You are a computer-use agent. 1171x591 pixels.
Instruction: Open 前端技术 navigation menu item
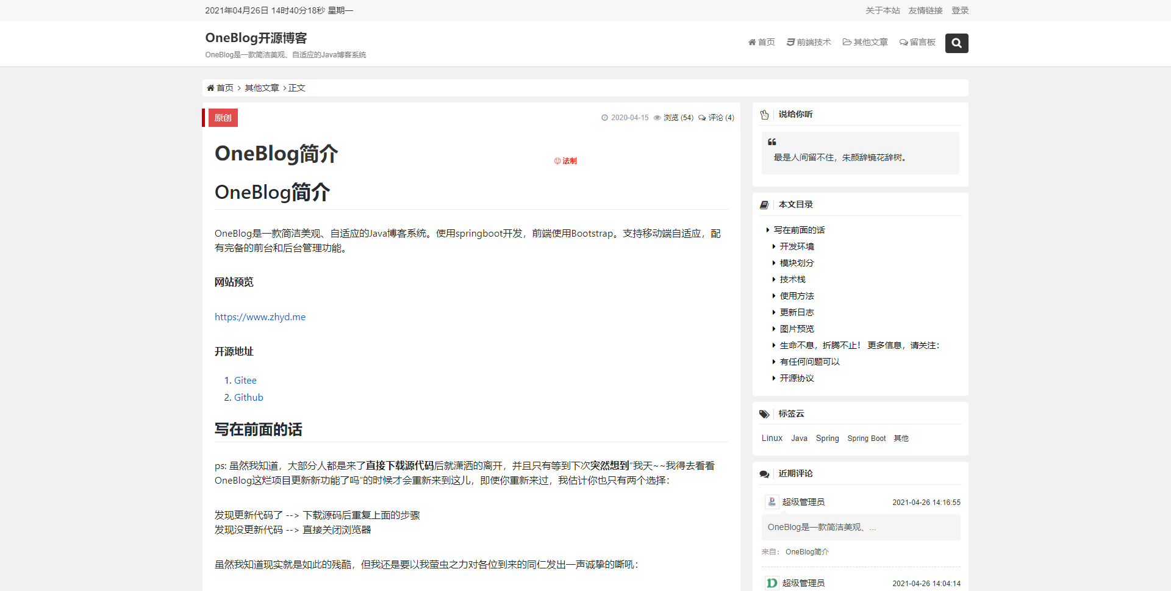pos(809,42)
